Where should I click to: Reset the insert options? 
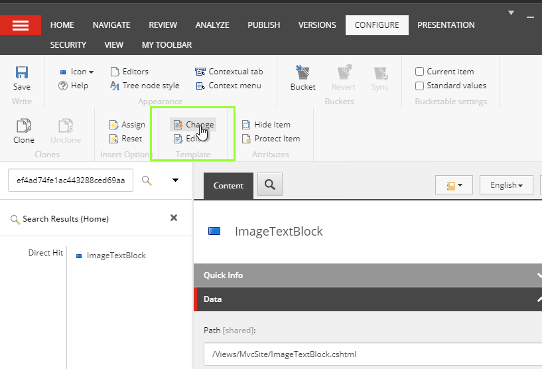point(125,139)
